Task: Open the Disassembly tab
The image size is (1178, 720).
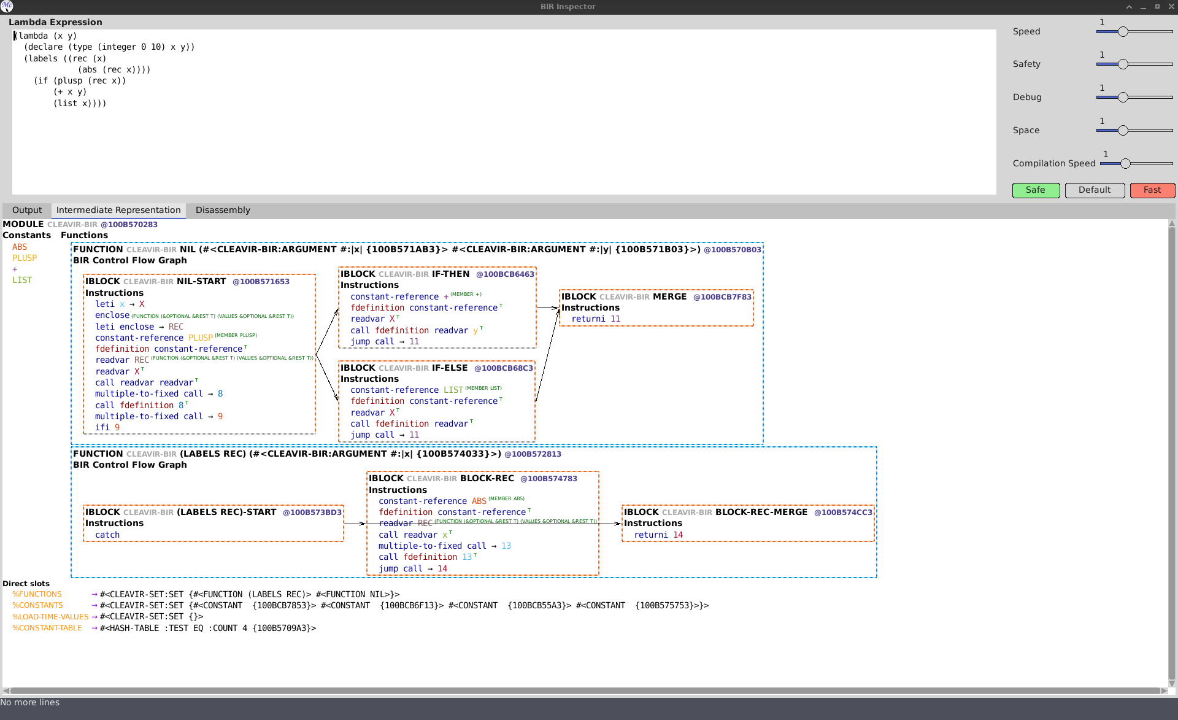Action: tap(223, 211)
